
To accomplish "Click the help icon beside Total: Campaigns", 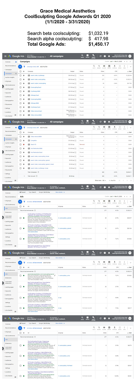I will 39,172.
